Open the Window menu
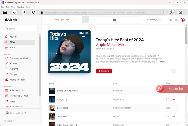 point(21,7)
